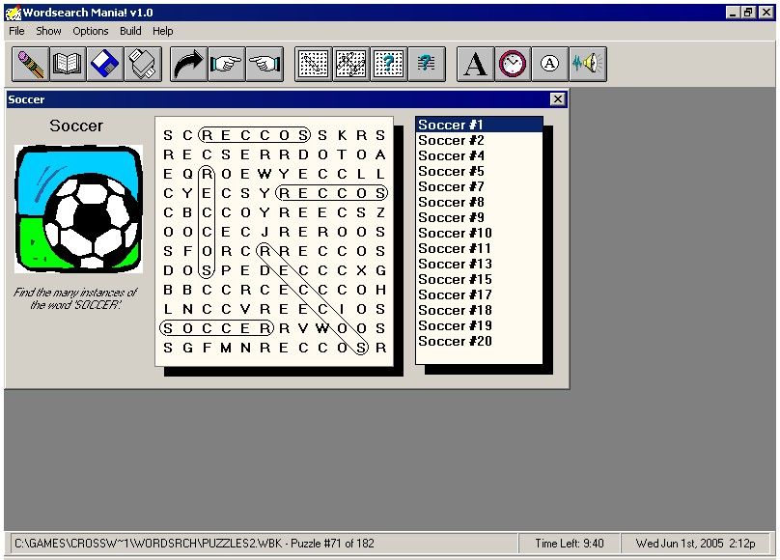
Task: Toggle sound with the speaker icon
Action: (x=587, y=65)
